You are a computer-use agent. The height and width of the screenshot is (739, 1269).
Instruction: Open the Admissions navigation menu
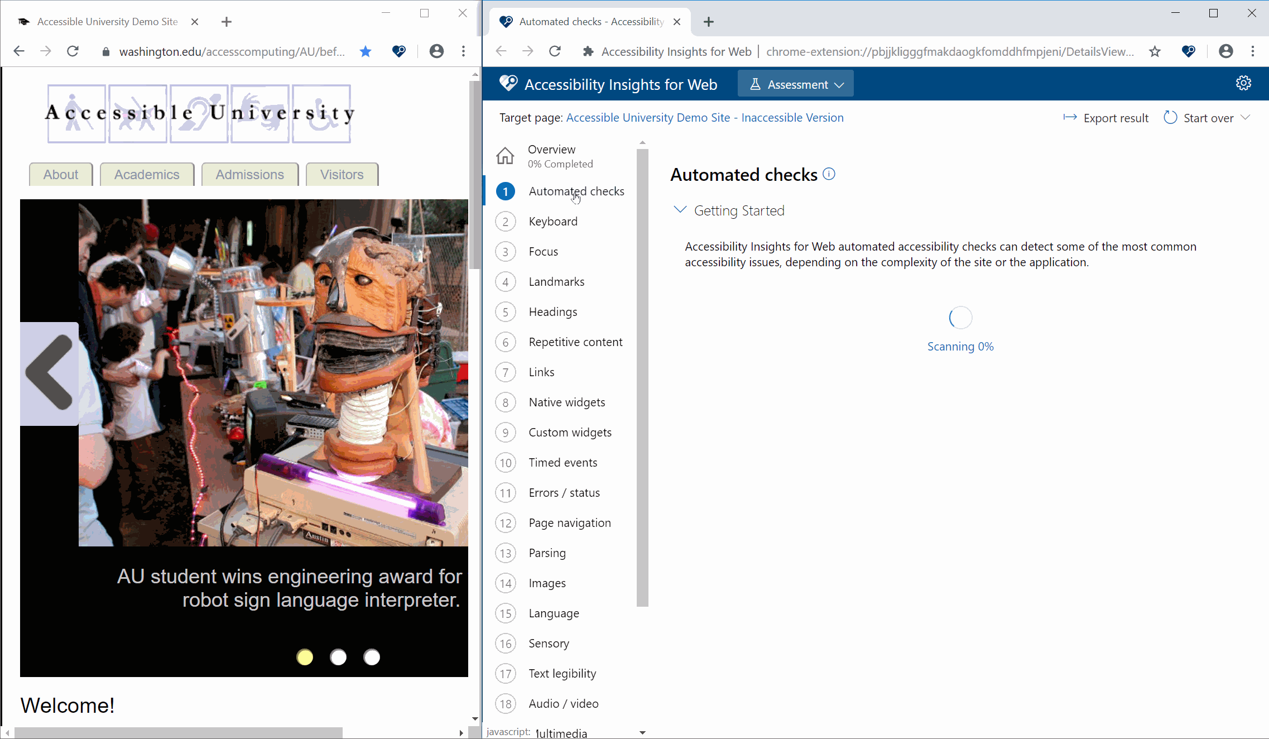pos(249,174)
